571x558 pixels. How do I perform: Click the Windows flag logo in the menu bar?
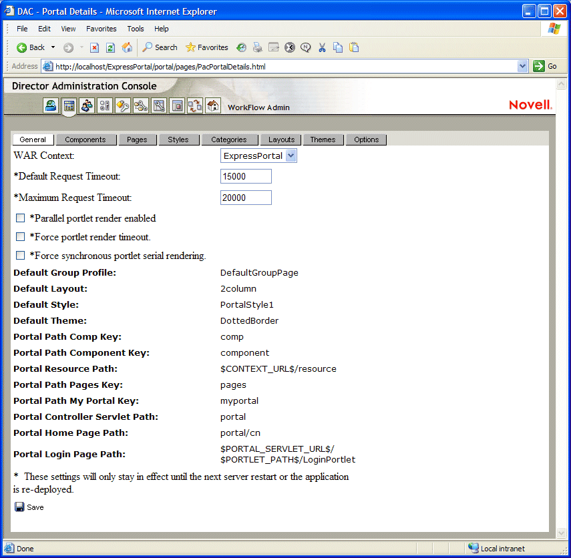[x=554, y=29]
